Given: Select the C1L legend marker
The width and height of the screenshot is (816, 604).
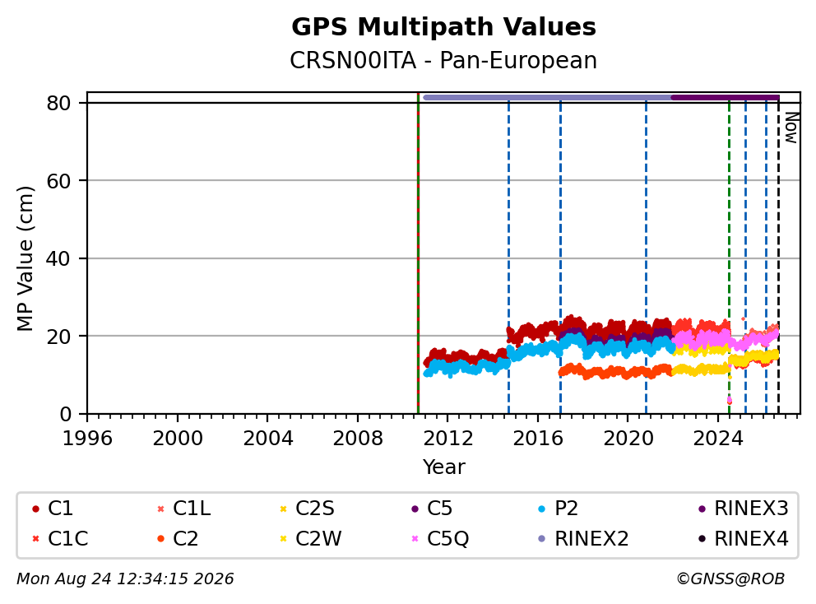Looking at the screenshot, I should click(x=160, y=509).
